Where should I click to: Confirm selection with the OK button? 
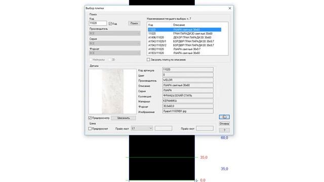coord(224,117)
